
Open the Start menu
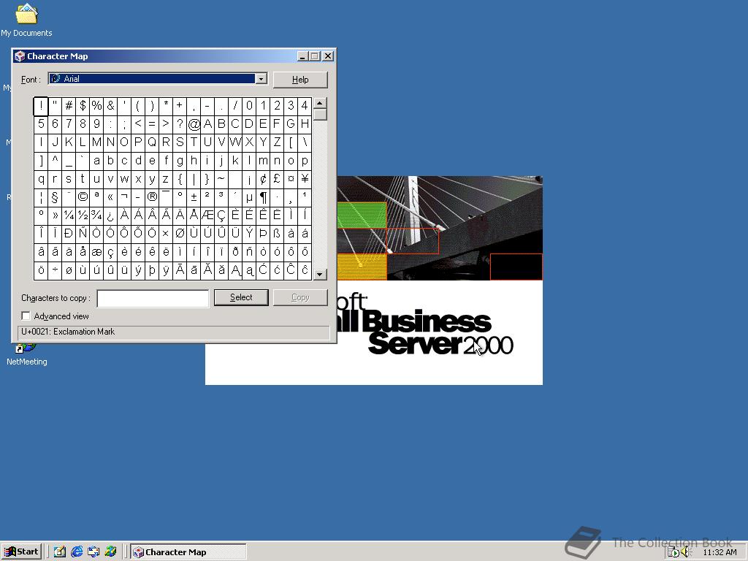tap(21, 552)
